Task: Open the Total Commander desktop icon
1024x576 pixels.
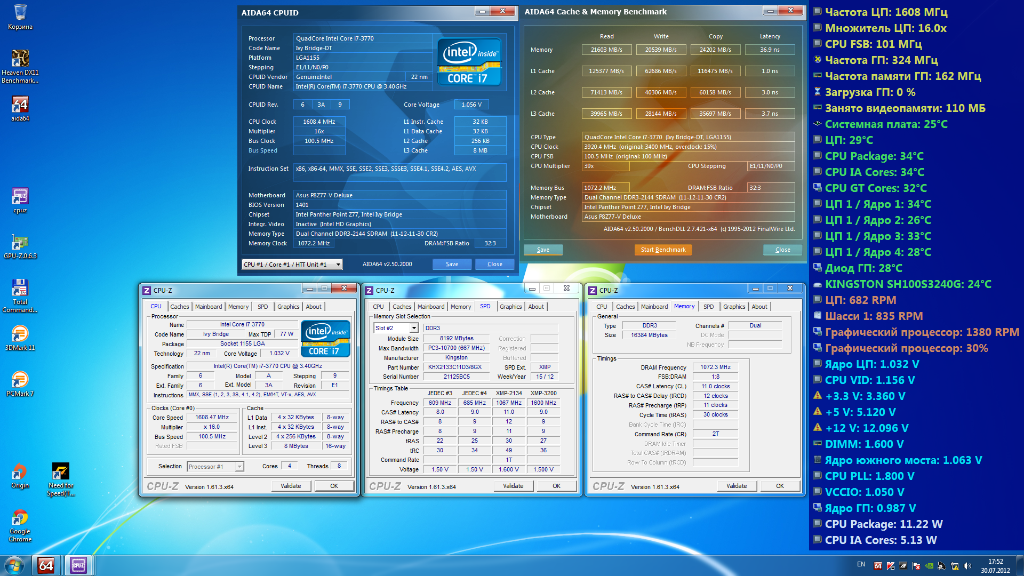Action: tap(20, 288)
